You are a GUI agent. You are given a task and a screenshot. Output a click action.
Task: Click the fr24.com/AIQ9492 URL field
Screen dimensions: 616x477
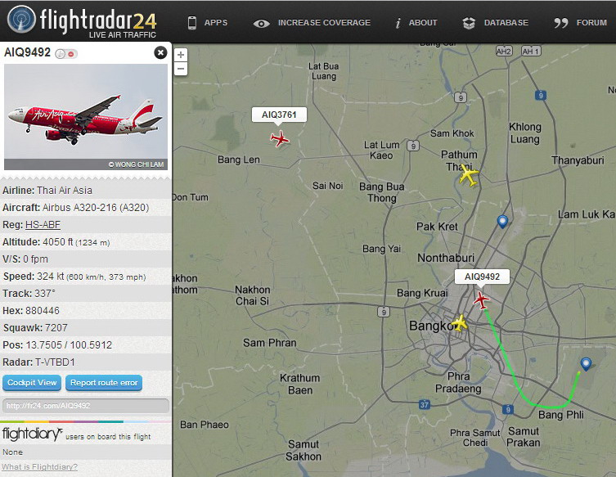click(86, 406)
